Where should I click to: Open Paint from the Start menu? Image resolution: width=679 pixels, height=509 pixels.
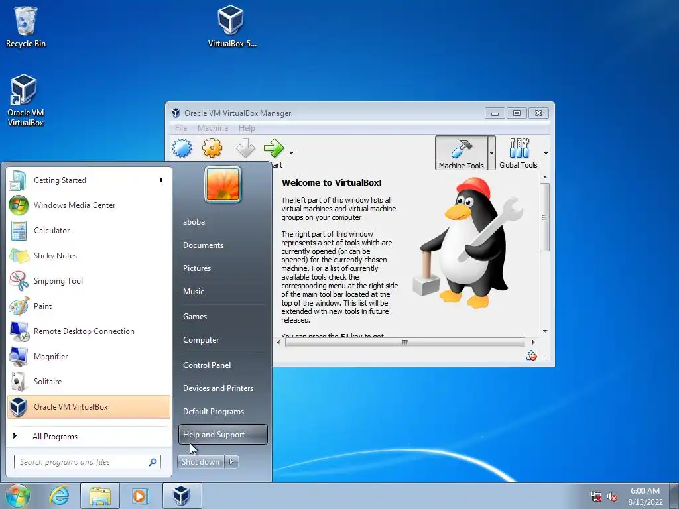point(89,306)
